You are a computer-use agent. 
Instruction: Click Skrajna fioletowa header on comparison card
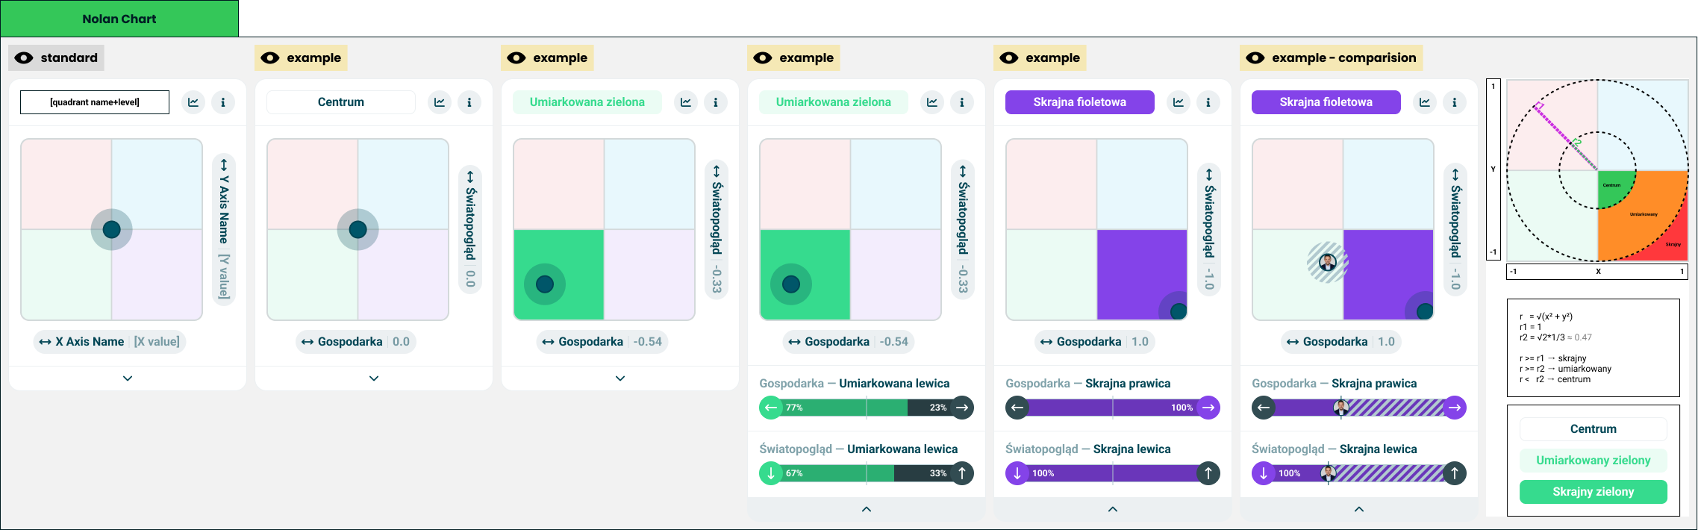coord(1326,102)
